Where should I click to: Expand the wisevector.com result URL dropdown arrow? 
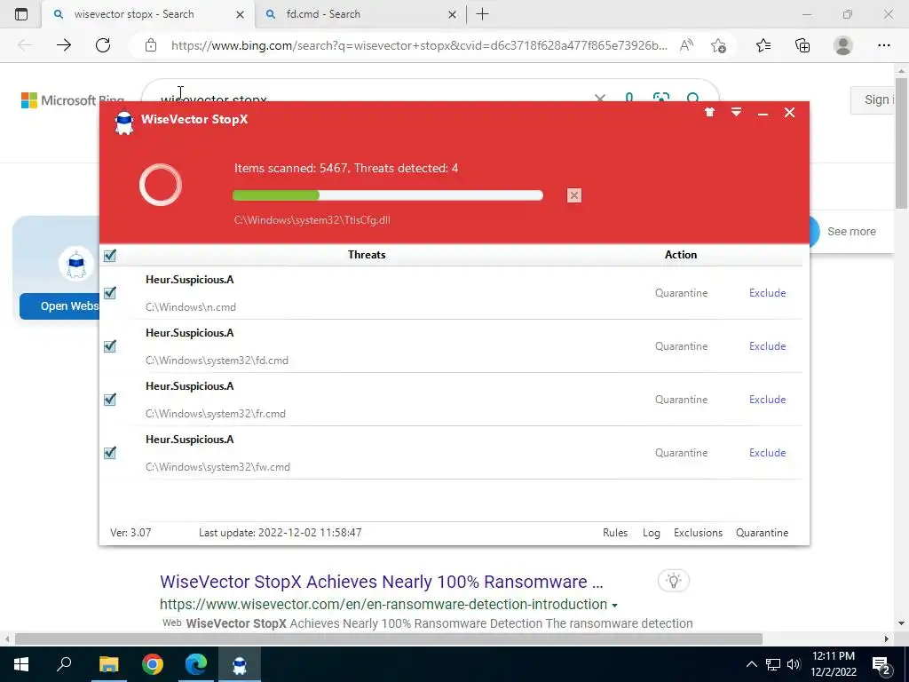click(614, 605)
